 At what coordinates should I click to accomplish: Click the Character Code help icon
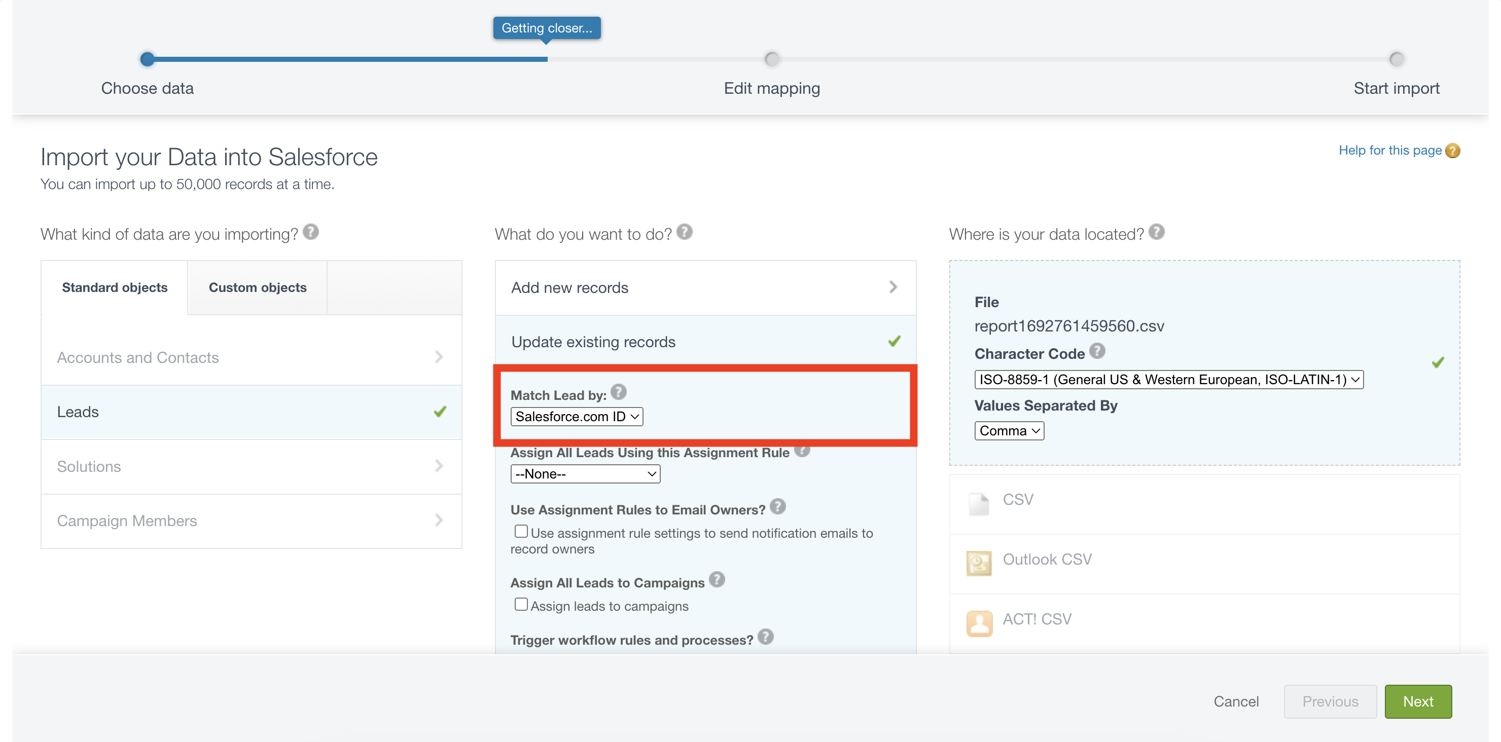(x=1097, y=351)
